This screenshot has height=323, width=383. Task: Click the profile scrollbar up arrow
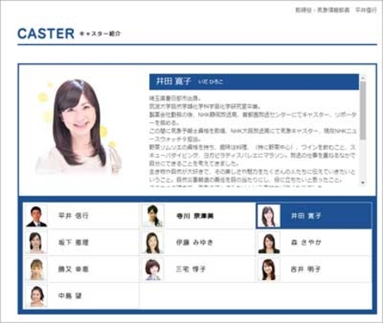tap(363, 78)
